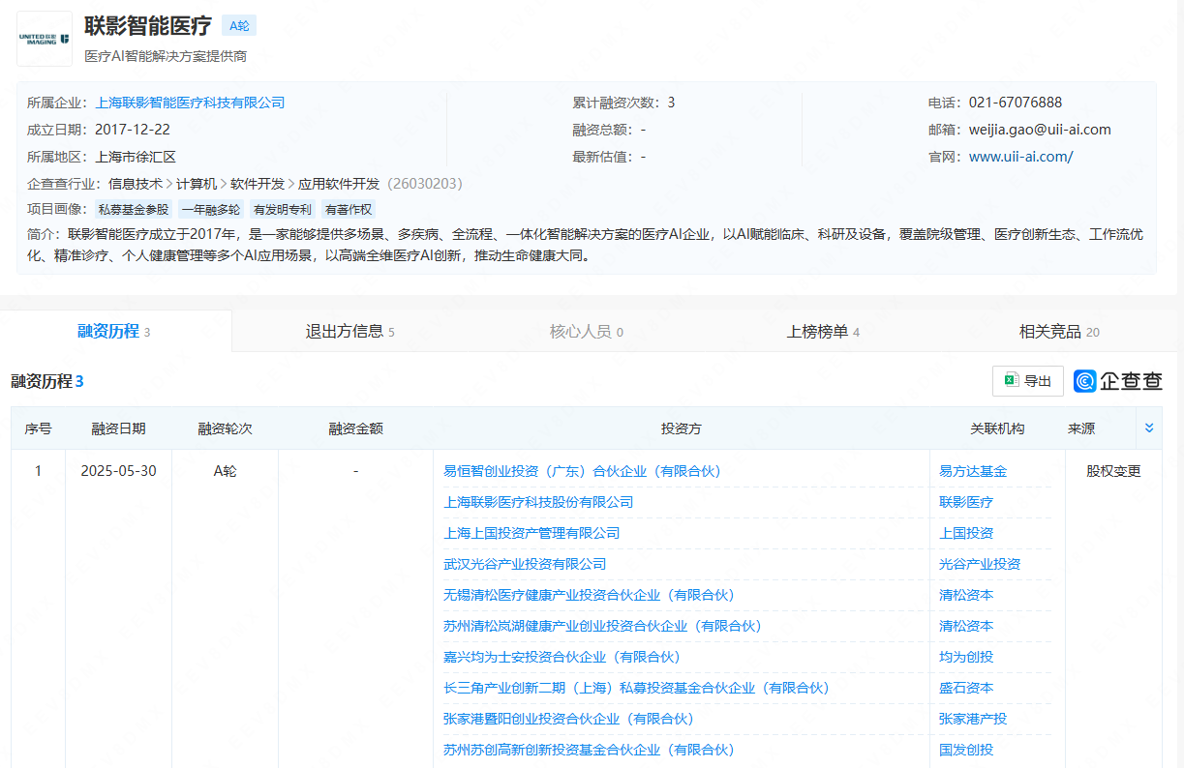This screenshot has height=768, width=1184.
Task: Click the 融资轮次 column header
Action: [x=226, y=428]
